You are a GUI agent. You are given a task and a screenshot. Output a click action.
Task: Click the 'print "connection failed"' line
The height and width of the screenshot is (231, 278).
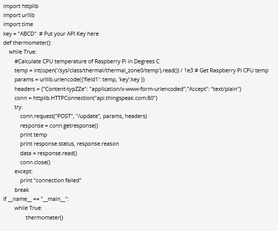click(x=51, y=181)
